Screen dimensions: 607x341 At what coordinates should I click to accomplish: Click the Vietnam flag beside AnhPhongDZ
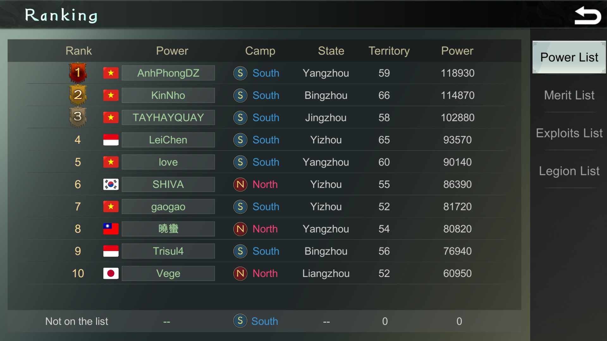111,73
